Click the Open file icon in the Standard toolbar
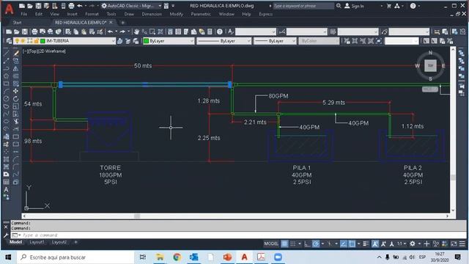The image size is (469, 264). point(16,32)
